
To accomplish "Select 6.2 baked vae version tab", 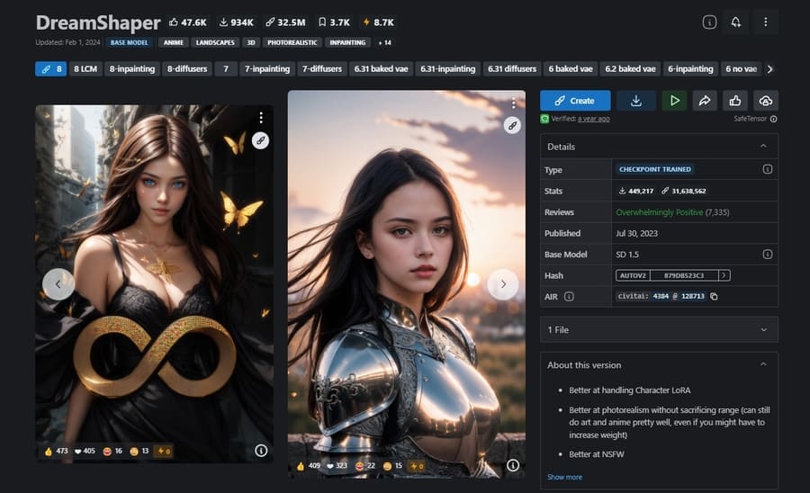I will [x=630, y=68].
